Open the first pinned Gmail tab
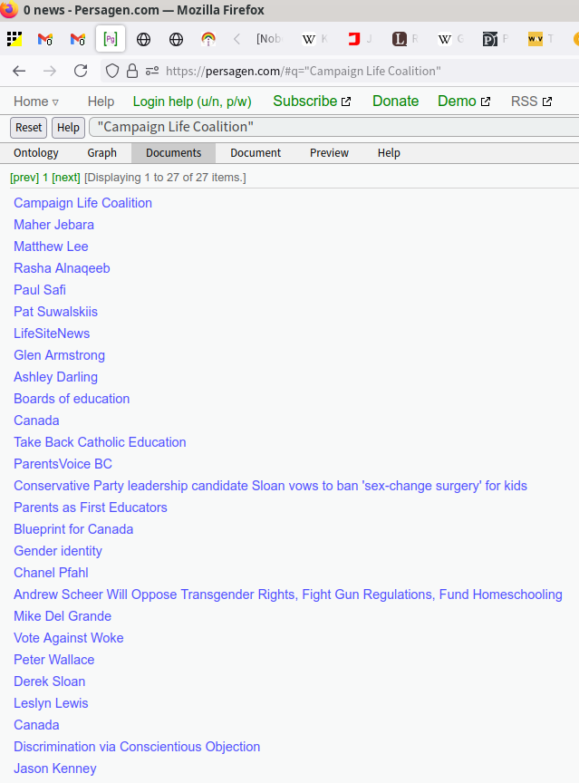This screenshot has width=579, height=783. pyautogui.click(x=45, y=39)
